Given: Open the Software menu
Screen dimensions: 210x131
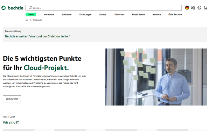Looking at the screenshot, I should click(66, 14).
